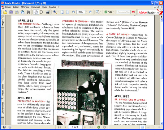Open the Fichier menu
Viewport: 164px width, 130px height.
pos(8,7)
